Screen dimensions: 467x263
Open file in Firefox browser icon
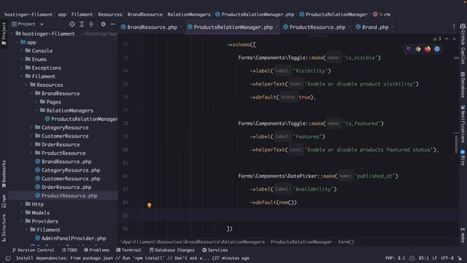pyautogui.click(x=428, y=49)
